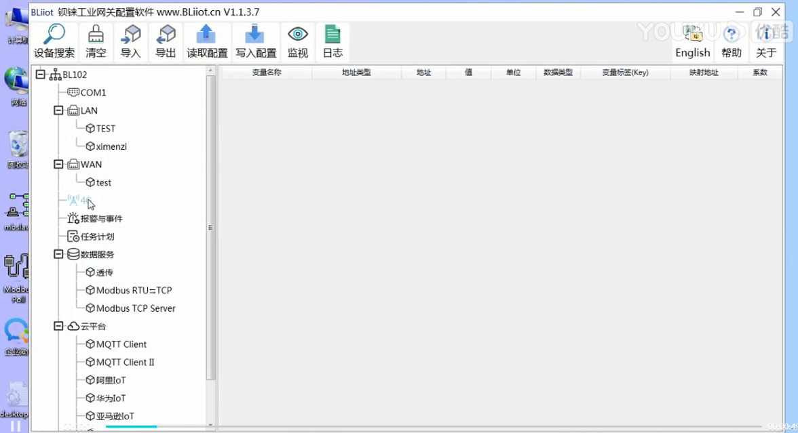The width and height of the screenshot is (798, 433).
Task: Collapse the LAN tree branch
Action: (x=58, y=110)
